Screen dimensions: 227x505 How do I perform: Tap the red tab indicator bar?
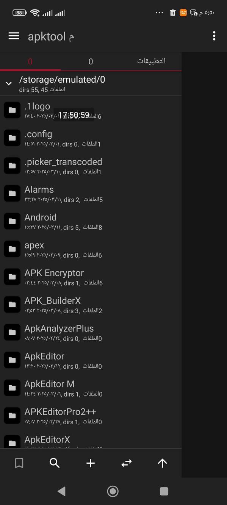coord(30,70)
